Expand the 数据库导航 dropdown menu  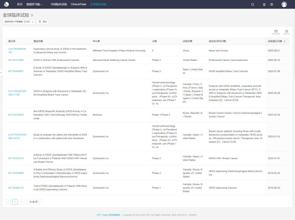pos(35,4)
